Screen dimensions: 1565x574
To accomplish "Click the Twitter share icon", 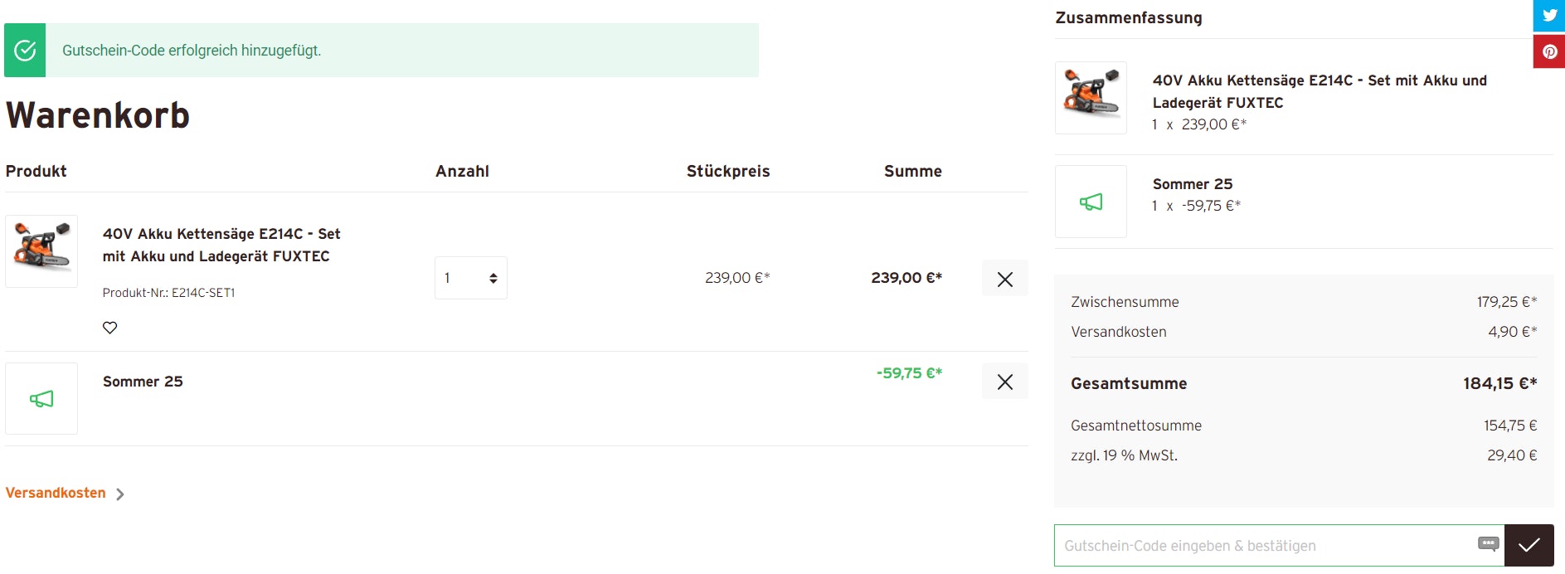I will [1548, 16].
